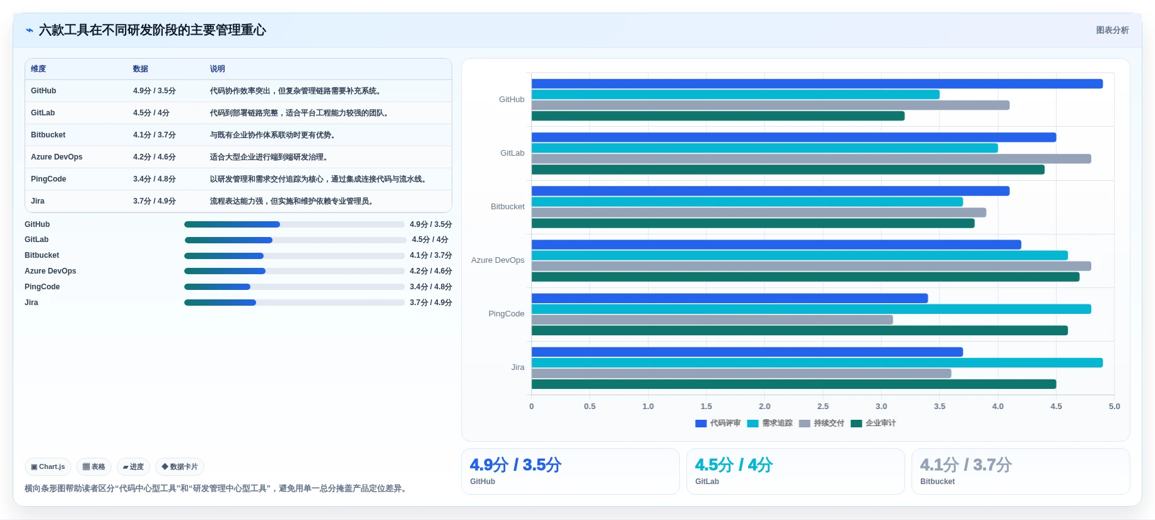Click the 数据 column header
1155x520 pixels.
141,69
